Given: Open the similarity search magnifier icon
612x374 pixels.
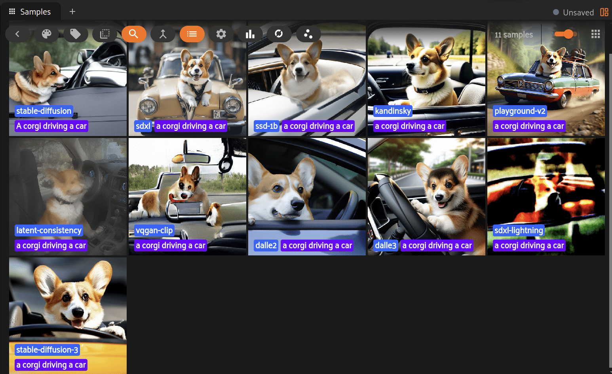Looking at the screenshot, I should (134, 34).
